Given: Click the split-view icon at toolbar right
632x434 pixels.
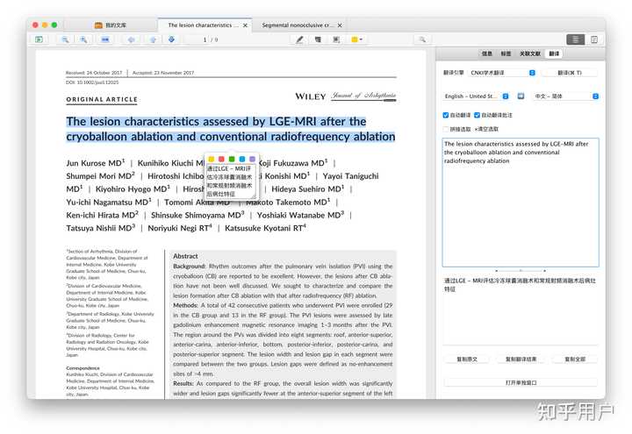Looking at the screenshot, I should coord(594,39).
